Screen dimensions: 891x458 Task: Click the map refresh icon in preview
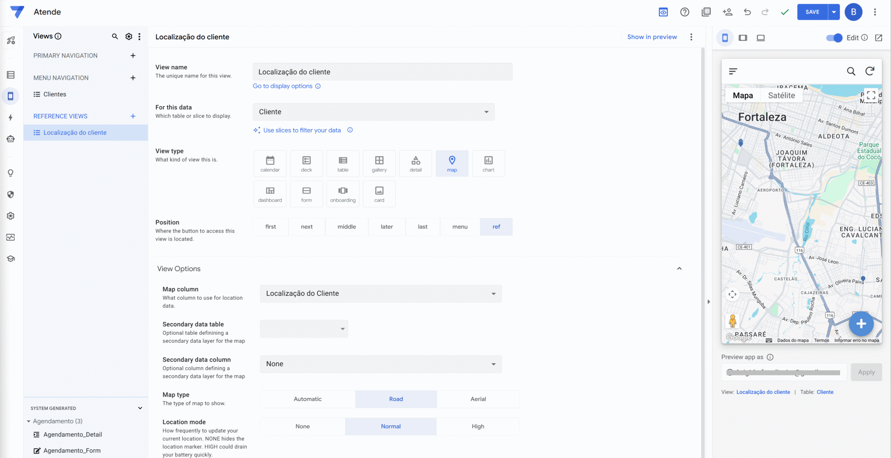point(870,71)
